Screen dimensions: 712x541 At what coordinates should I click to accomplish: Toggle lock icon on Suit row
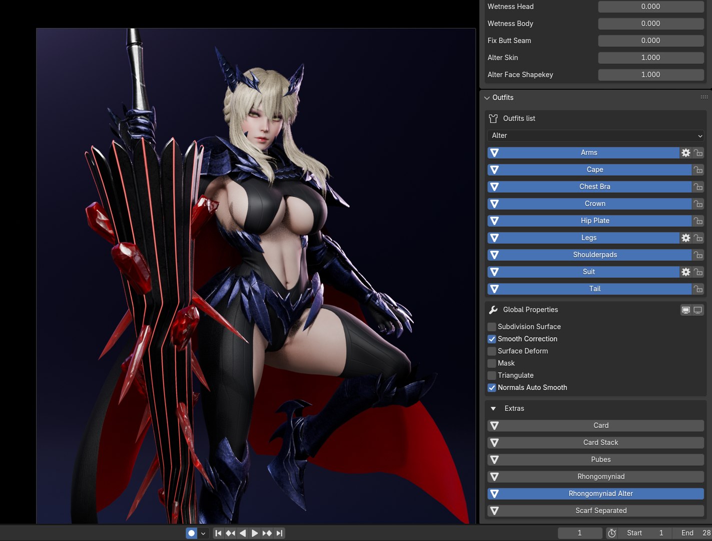point(698,272)
